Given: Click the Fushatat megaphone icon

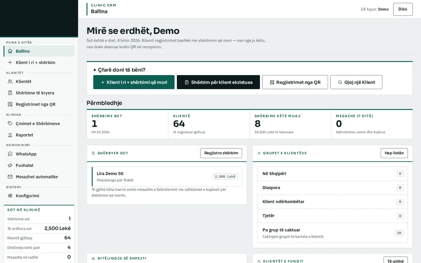Looking at the screenshot, I should [x=10, y=165].
